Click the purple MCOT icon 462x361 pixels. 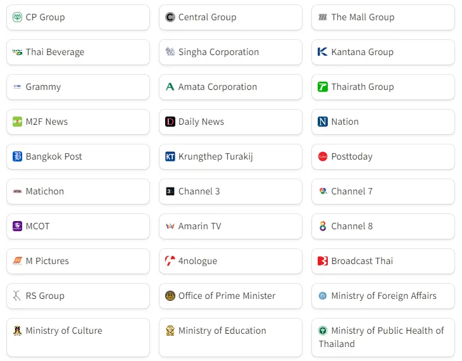click(x=18, y=226)
